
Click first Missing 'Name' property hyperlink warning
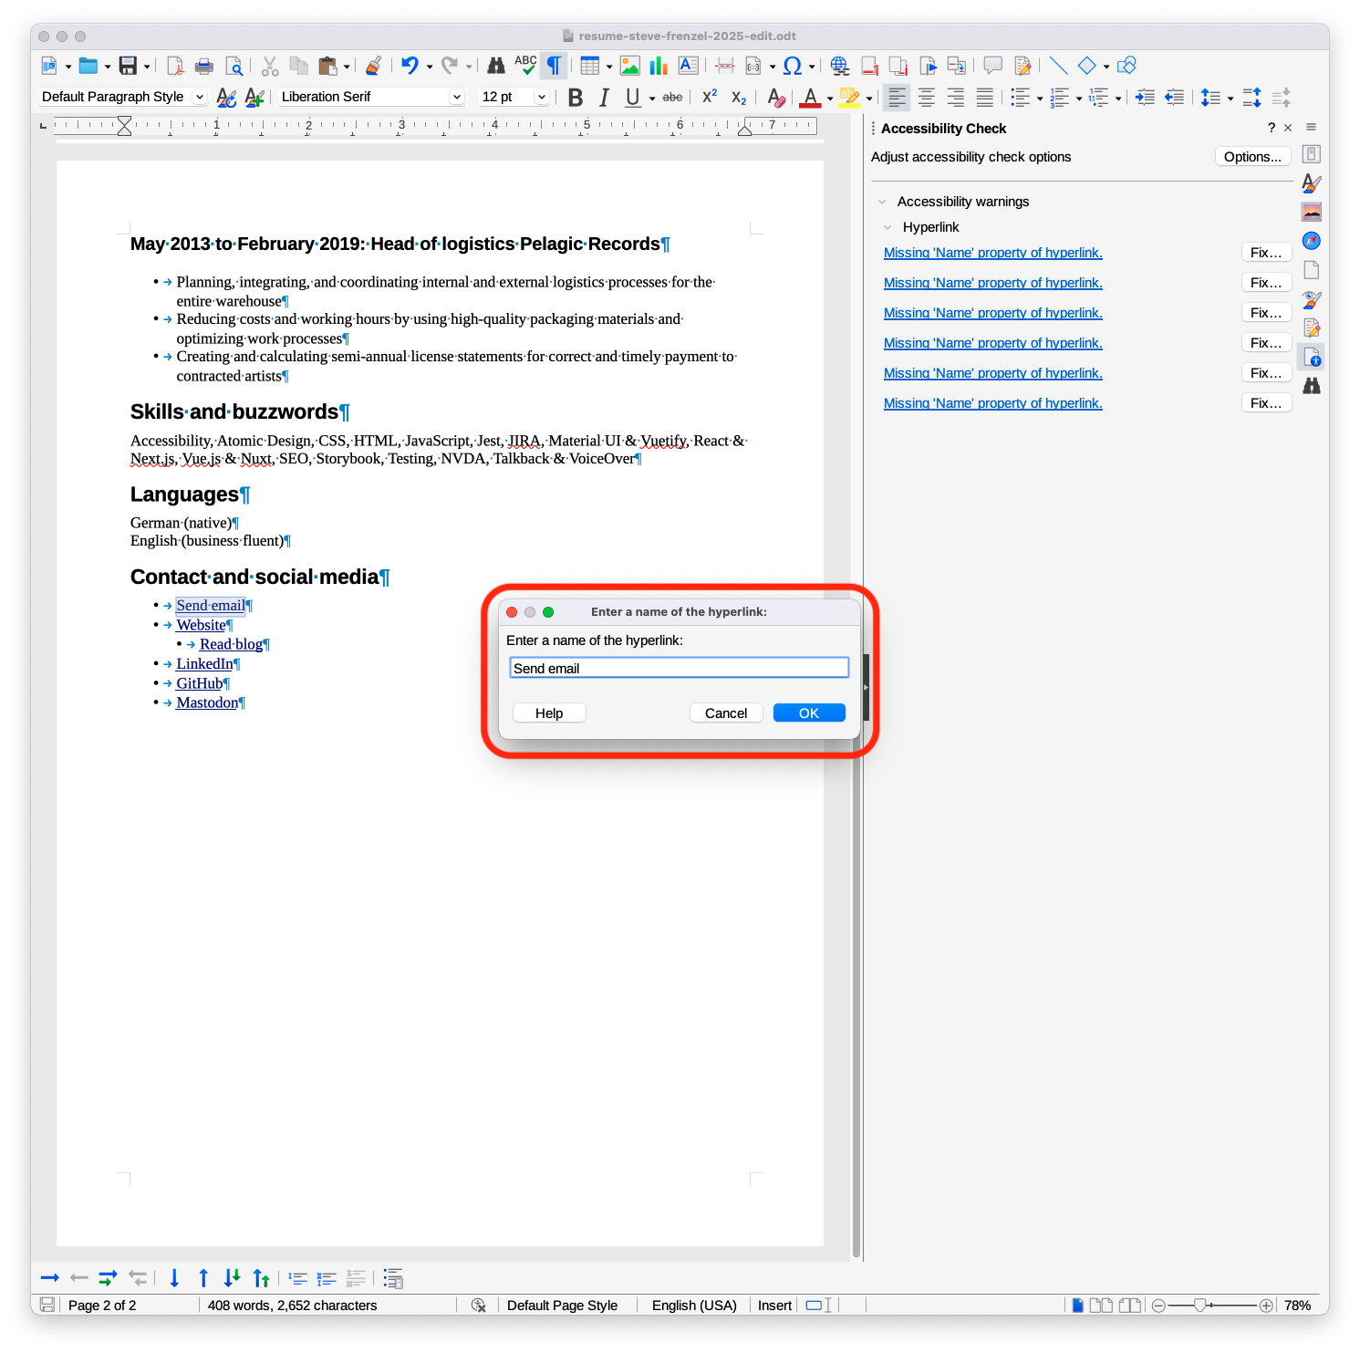click(x=992, y=253)
